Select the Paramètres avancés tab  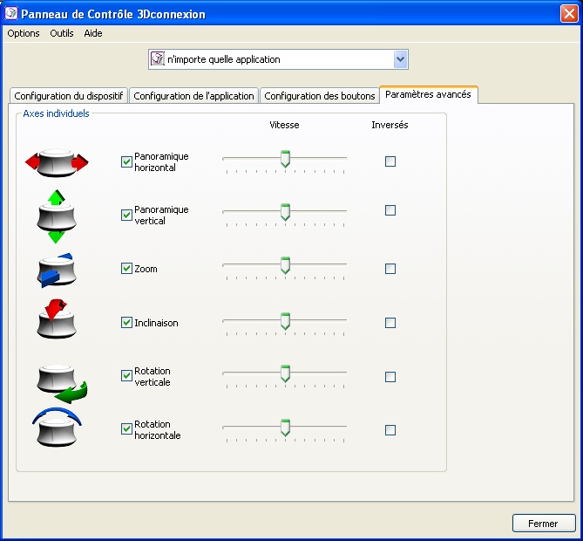(429, 94)
